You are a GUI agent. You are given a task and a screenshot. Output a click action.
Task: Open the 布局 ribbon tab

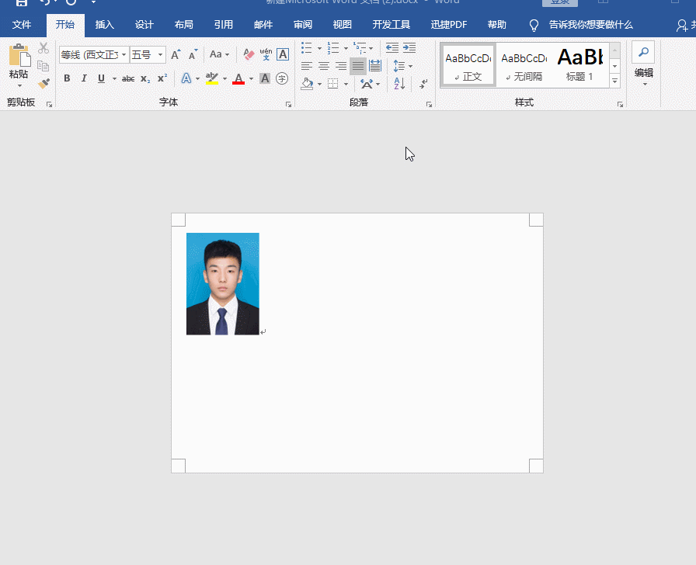pyautogui.click(x=184, y=25)
